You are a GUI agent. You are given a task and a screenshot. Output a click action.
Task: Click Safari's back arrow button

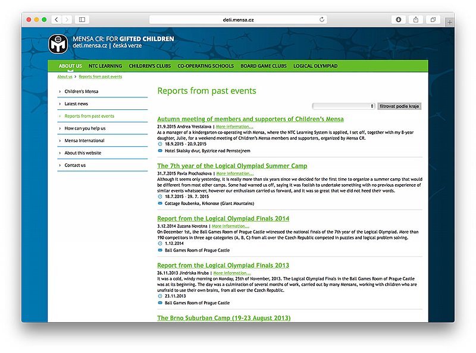pos(57,20)
